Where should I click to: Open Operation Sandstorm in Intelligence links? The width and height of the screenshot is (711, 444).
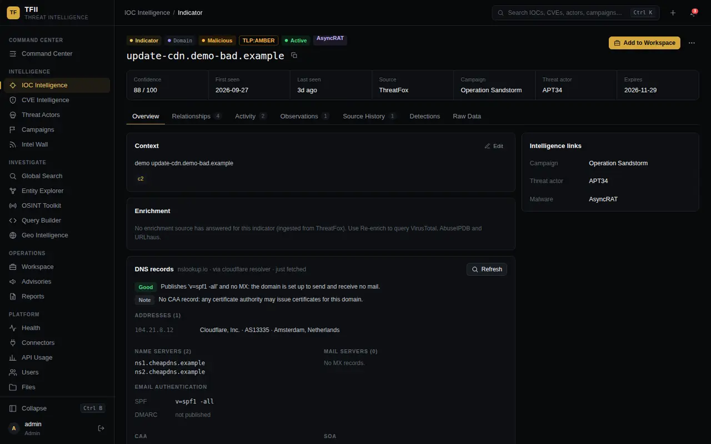tap(618, 163)
